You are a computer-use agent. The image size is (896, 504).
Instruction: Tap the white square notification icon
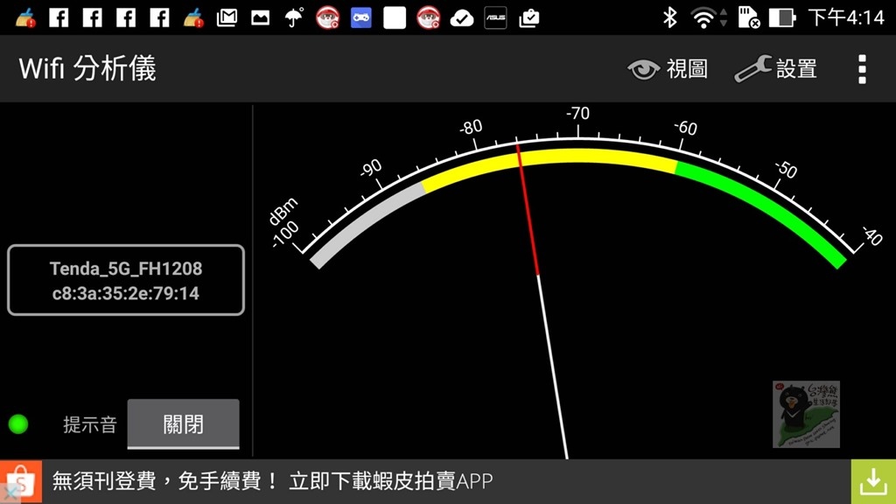pos(395,17)
